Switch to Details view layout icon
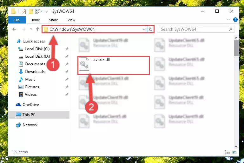Screen dimensions: 244x163 227,152
